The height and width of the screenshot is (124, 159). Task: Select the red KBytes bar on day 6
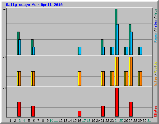click(33, 111)
